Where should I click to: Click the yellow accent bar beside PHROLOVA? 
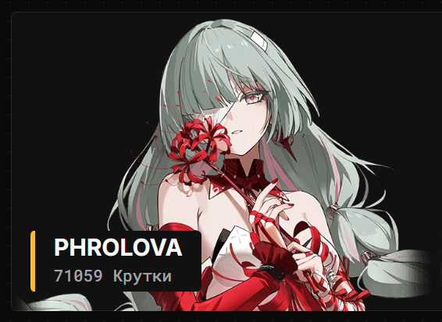[x=33, y=261]
